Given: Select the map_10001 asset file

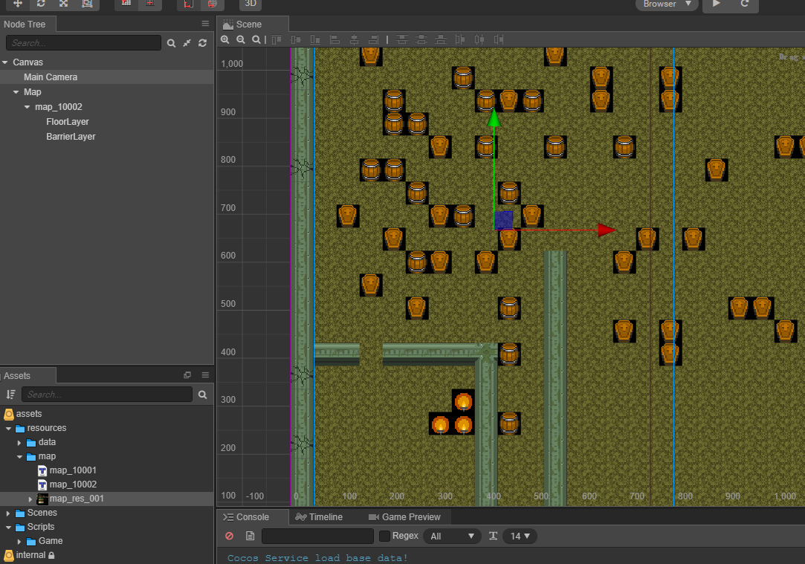Looking at the screenshot, I should [x=72, y=470].
